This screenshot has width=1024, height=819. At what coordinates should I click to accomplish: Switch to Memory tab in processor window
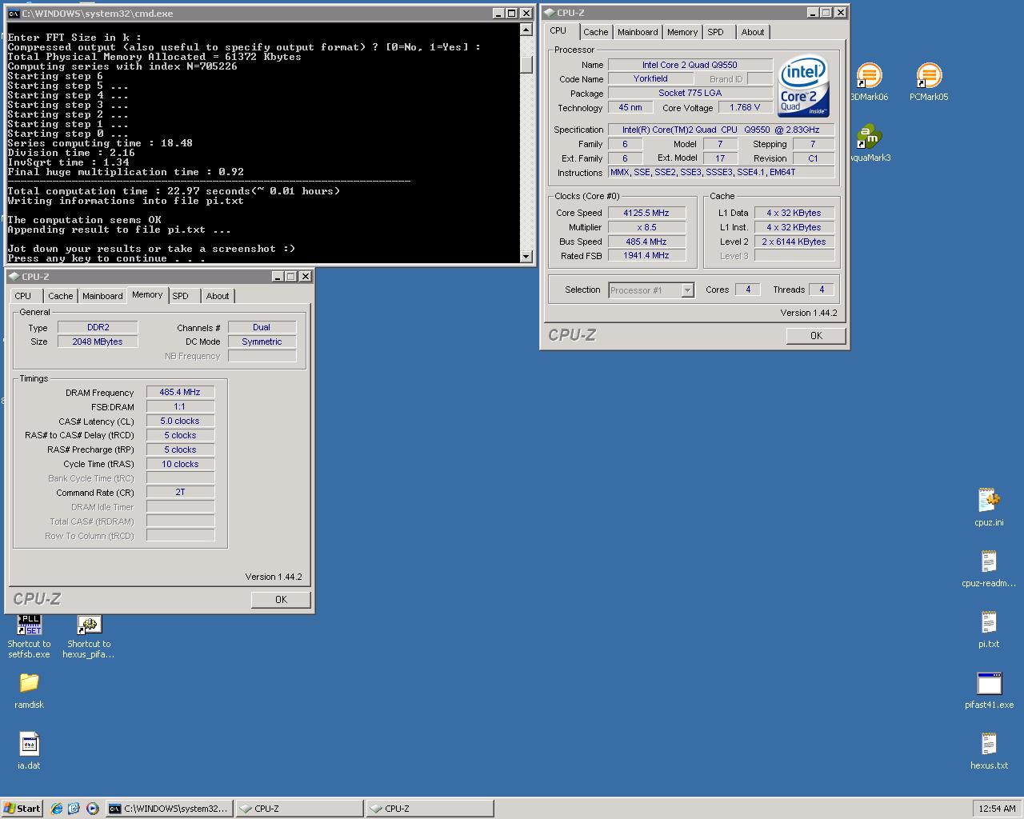click(x=682, y=32)
